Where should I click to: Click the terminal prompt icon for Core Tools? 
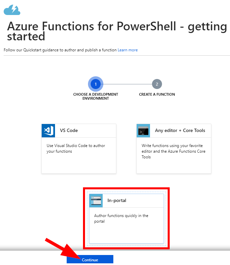click(143, 131)
